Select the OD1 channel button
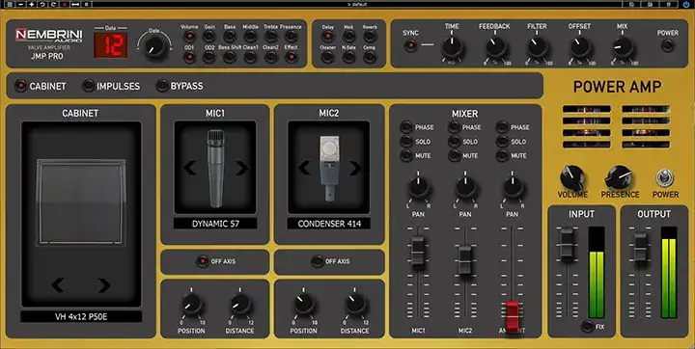695x349 pixels. 190,57
